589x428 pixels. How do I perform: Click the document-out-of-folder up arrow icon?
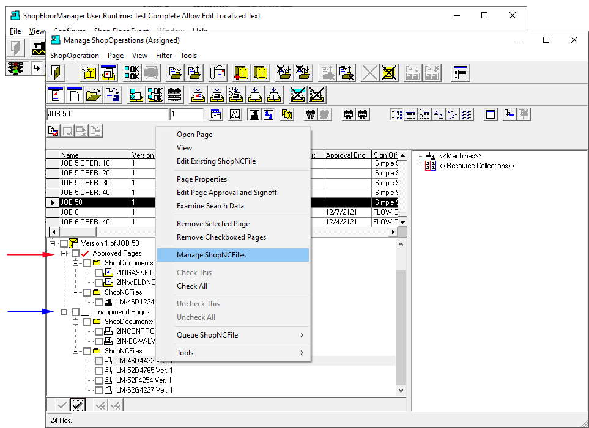(x=194, y=73)
